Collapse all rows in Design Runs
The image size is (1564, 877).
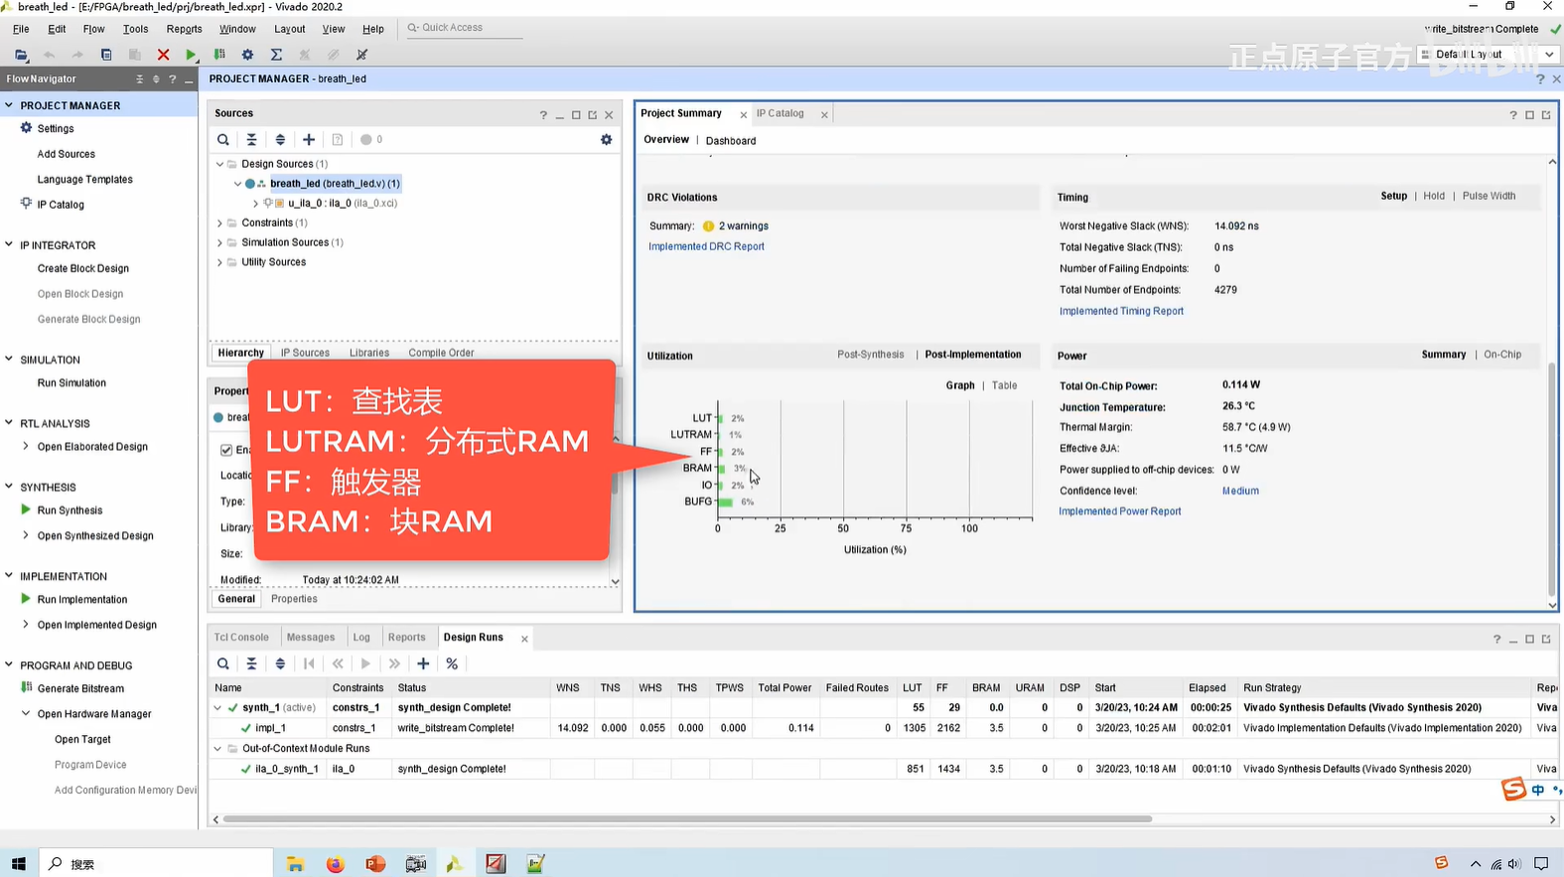(251, 663)
